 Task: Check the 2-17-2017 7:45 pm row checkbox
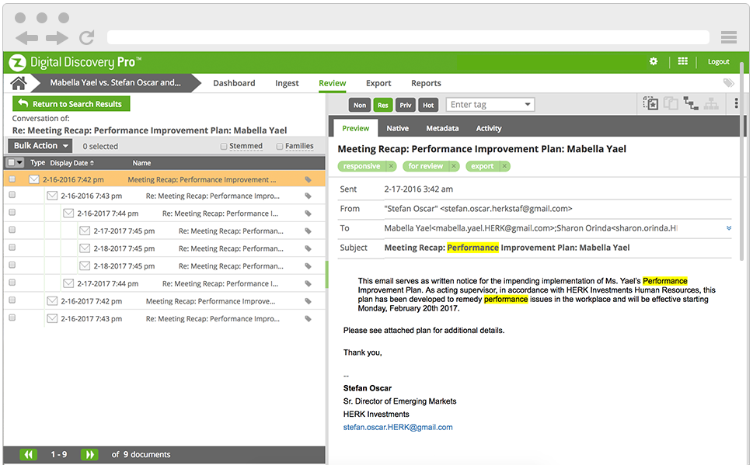point(12,230)
